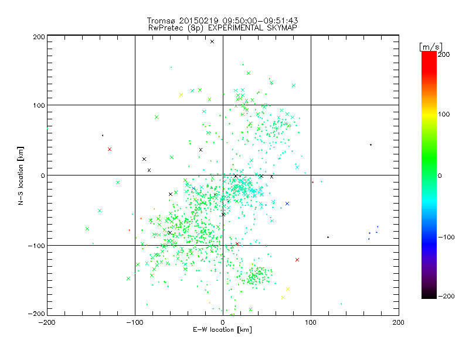Click the colorbar tick label "200"
469x351 pixels.
444,54
